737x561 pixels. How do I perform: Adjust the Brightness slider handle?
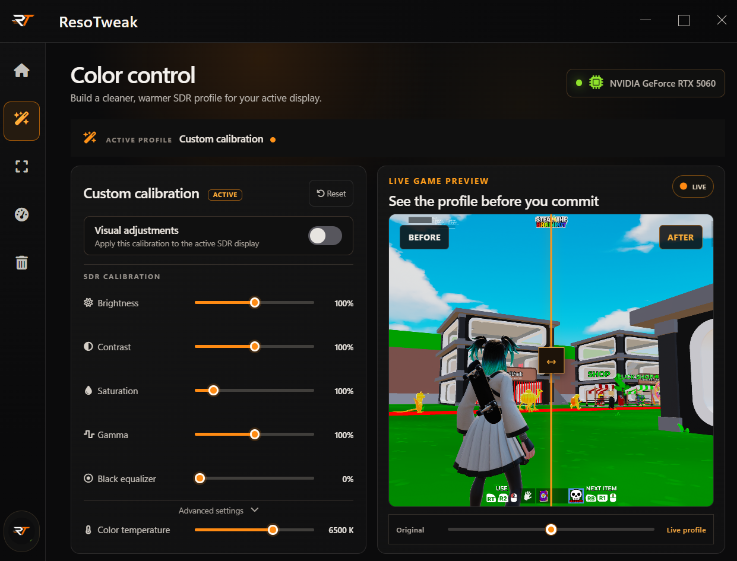click(255, 303)
